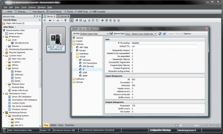The image size is (223, 134).
Task: Open the Atlas Maps header dropdown
Action: [15, 27]
